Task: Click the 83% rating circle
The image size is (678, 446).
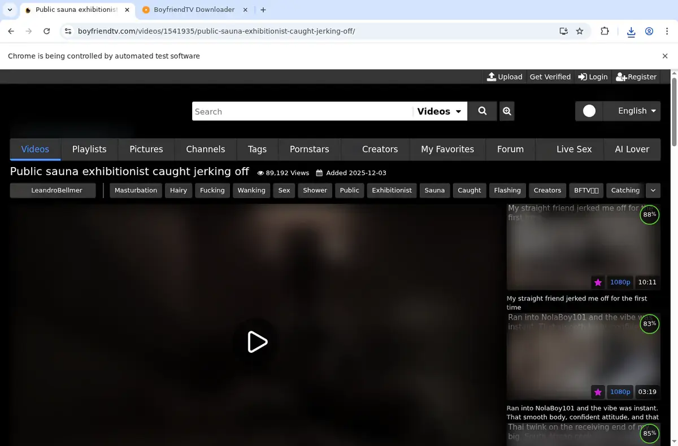Action: point(650,323)
